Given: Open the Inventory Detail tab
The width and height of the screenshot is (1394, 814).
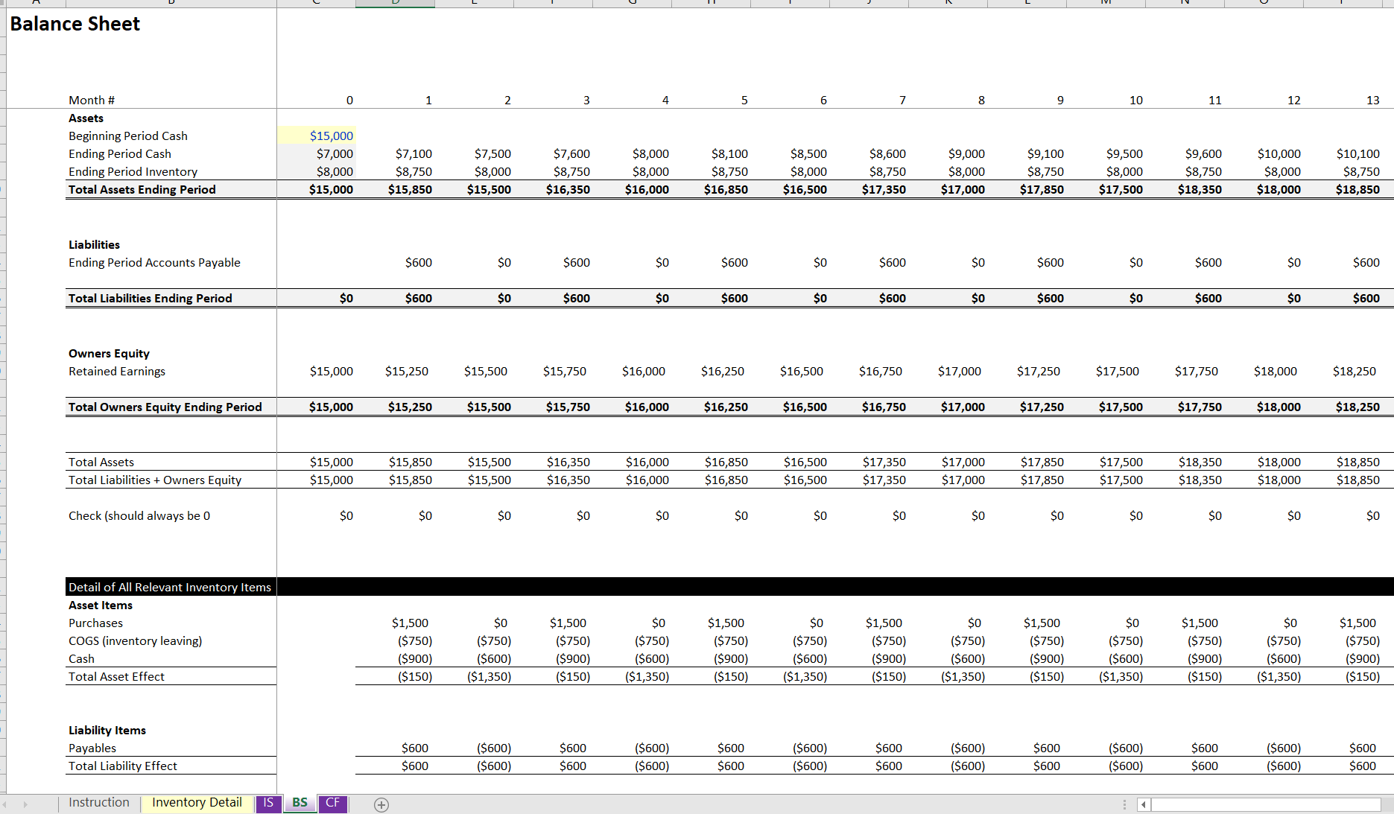Looking at the screenshot, I should click(x=196, y=803).
